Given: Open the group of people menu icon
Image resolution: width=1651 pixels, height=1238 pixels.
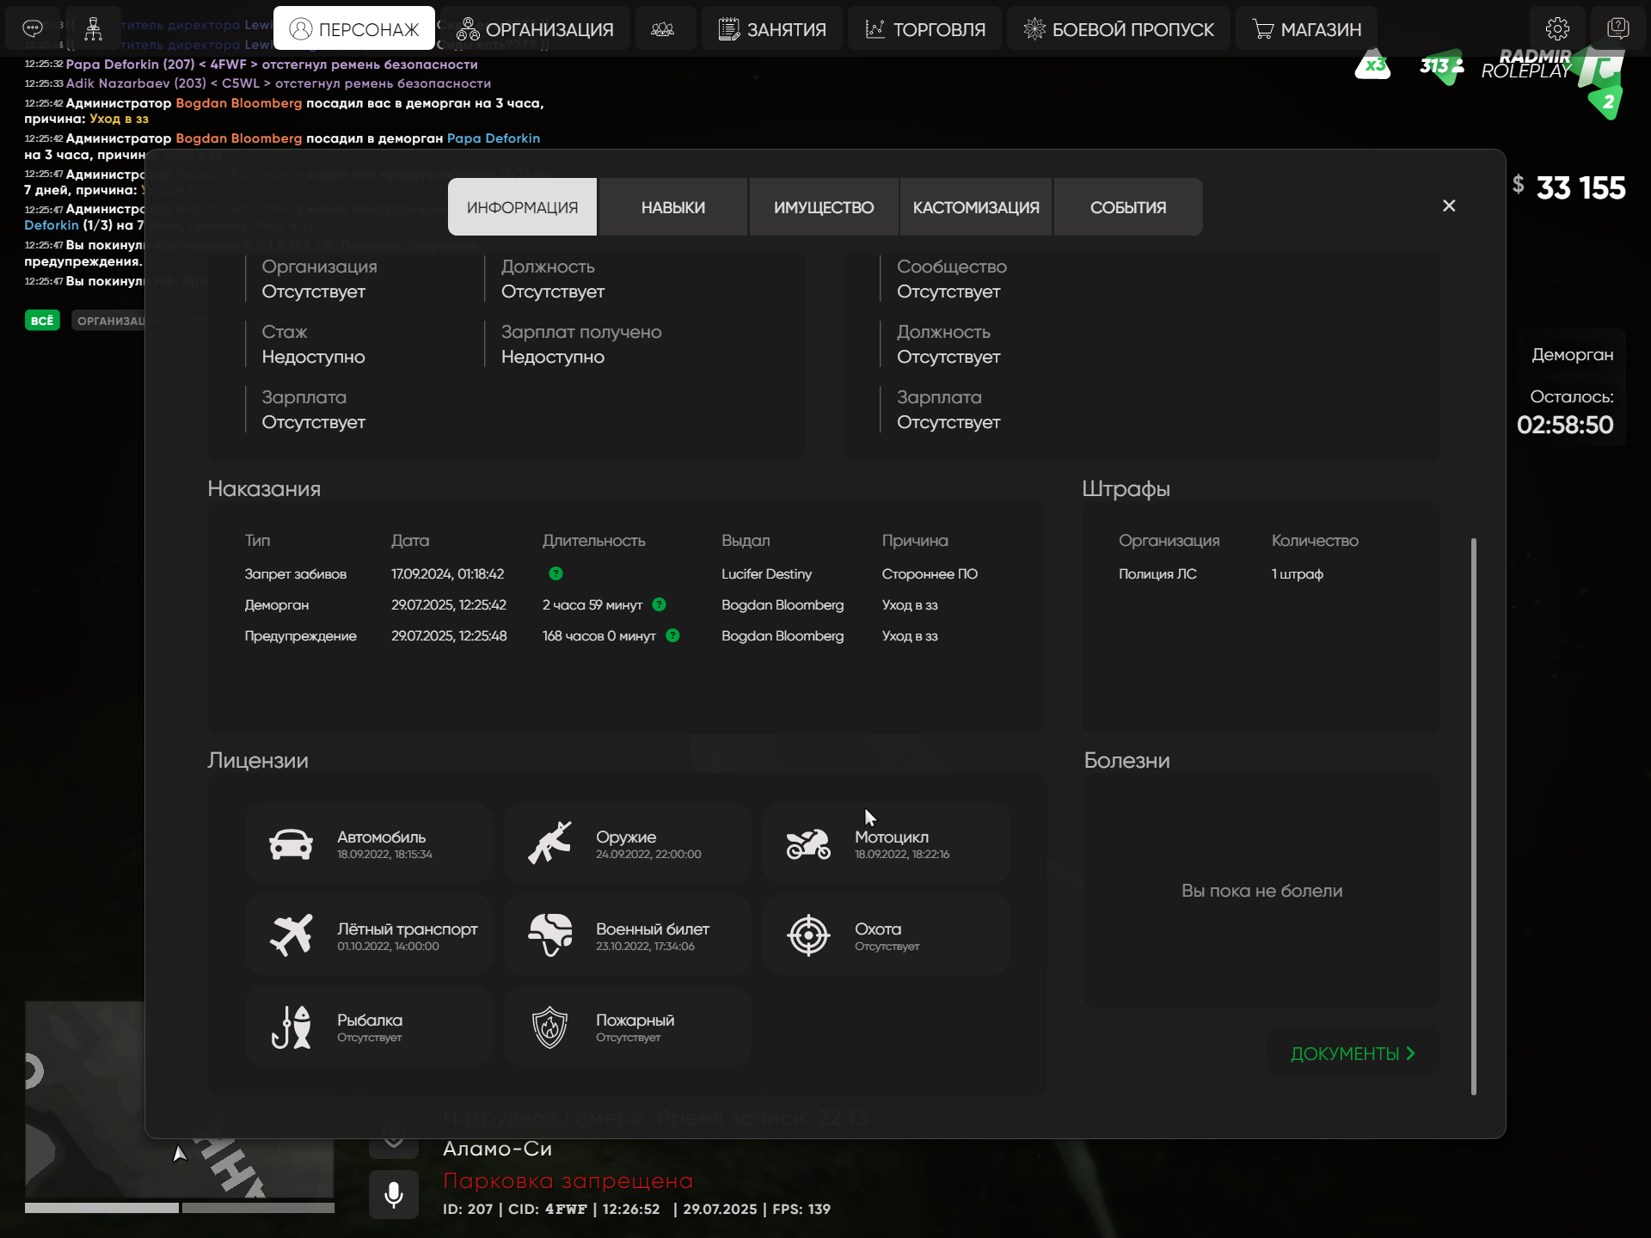Looking at the screenshot, I should [662, 29].
